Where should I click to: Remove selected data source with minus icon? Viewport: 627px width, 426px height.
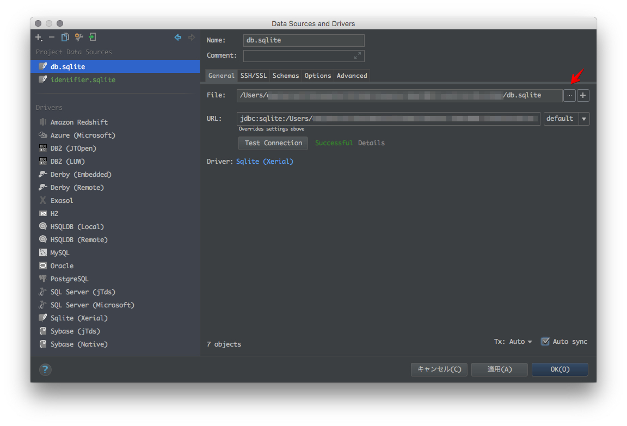click(x=52, y=38)
